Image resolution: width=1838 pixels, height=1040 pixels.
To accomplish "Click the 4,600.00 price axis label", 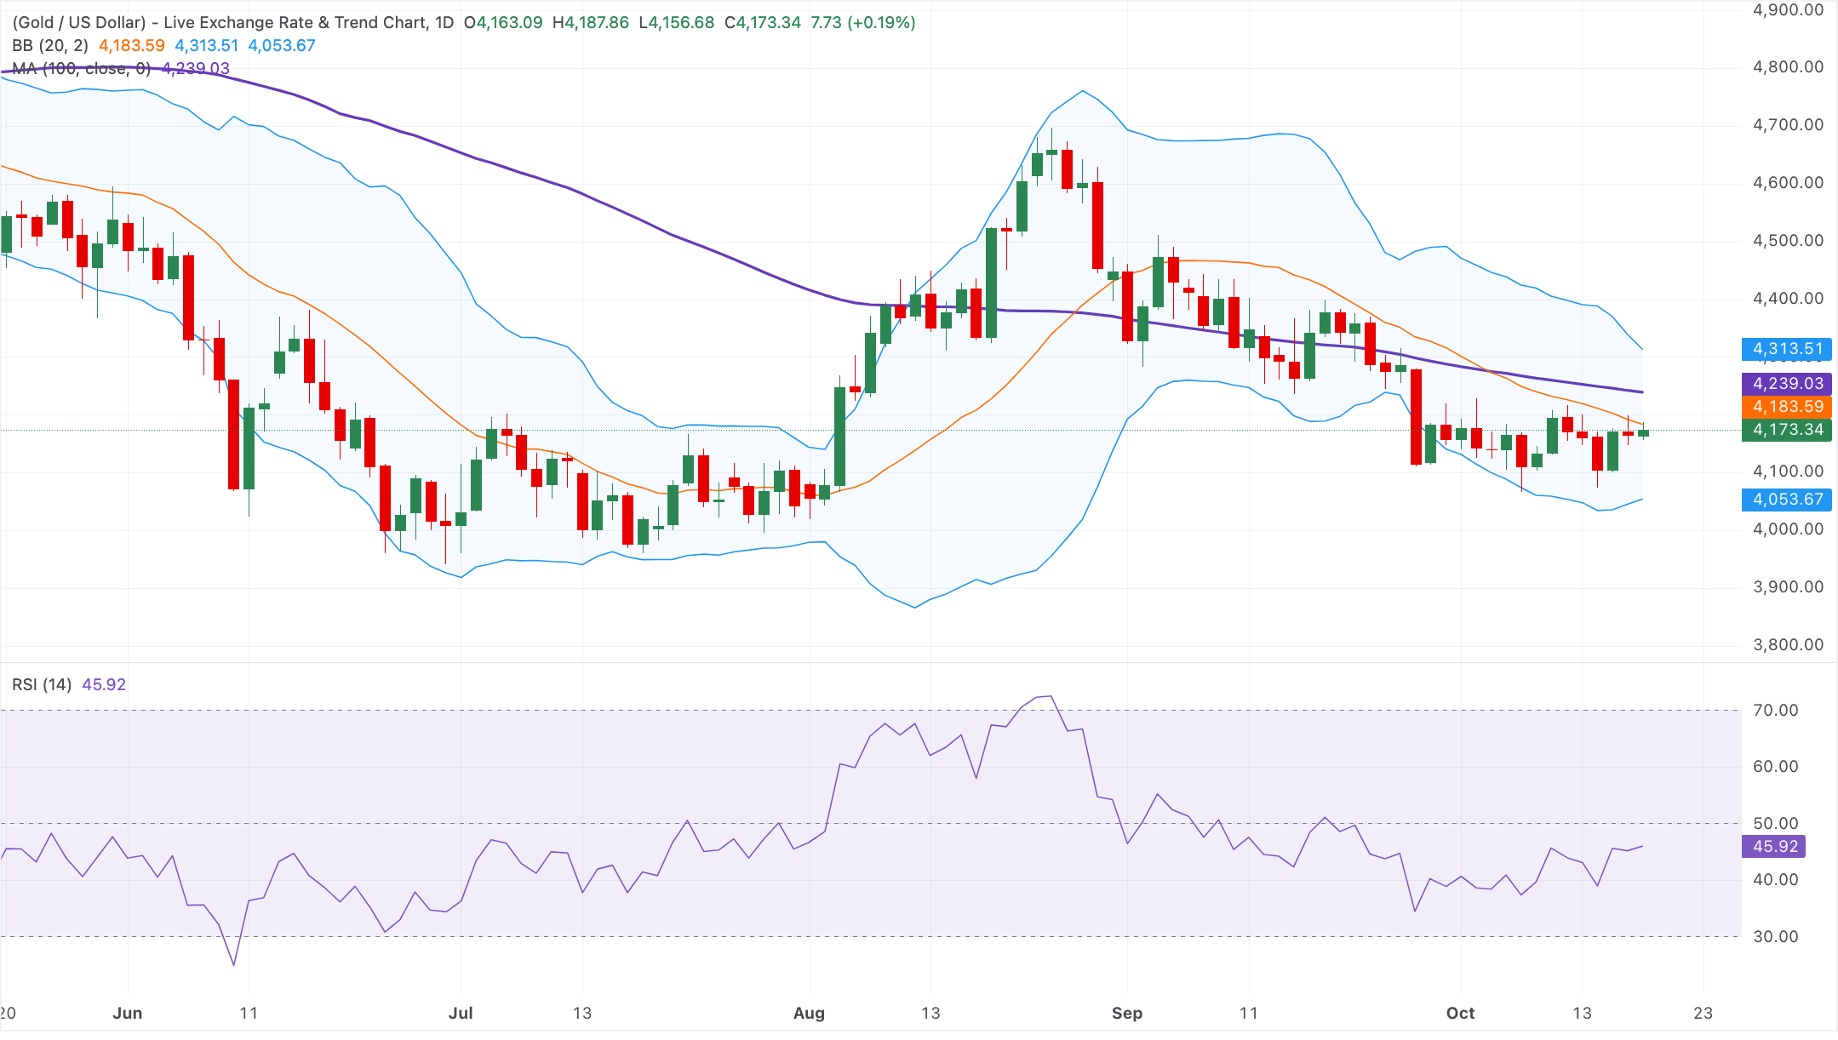I will 1788,183.
